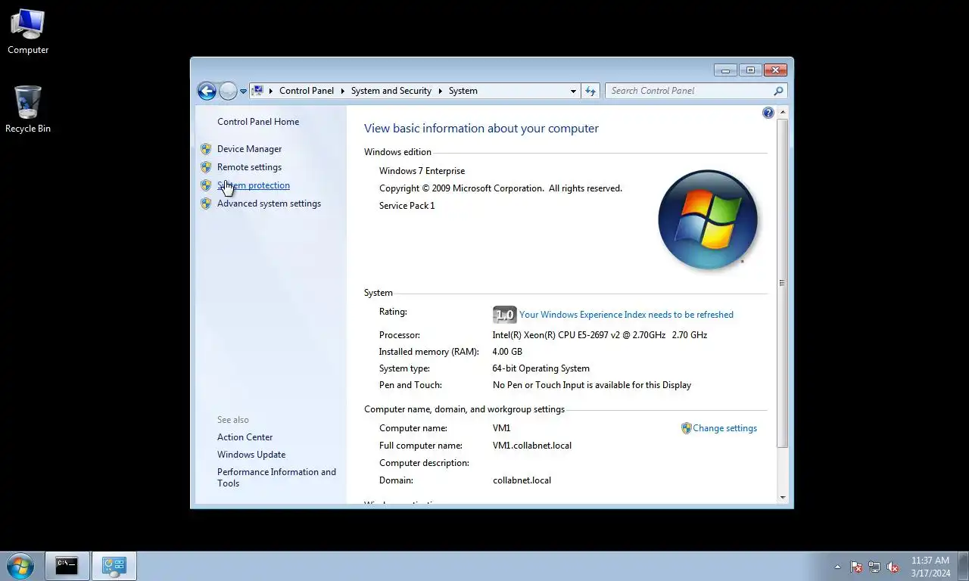Open Remote settings

(x=249, y=167)
